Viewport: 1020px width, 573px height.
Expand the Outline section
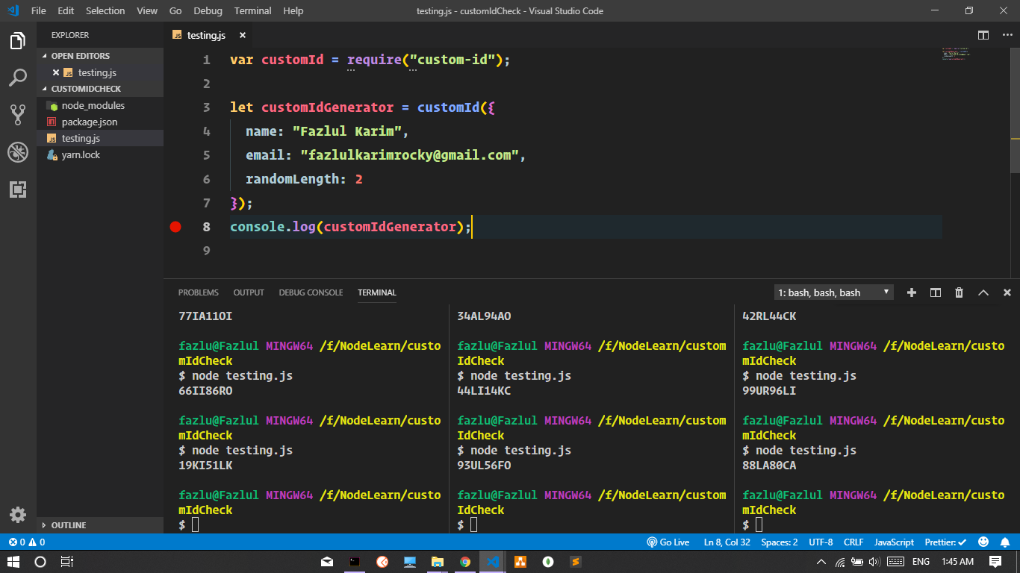(x=68, y=525)
